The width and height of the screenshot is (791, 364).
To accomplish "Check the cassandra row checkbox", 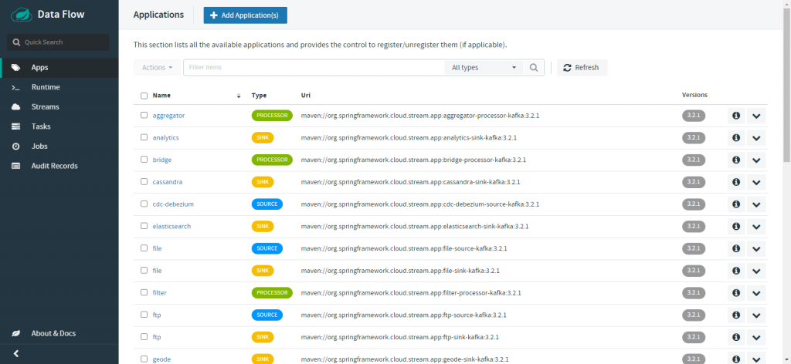I will click(x=144, y=182).
